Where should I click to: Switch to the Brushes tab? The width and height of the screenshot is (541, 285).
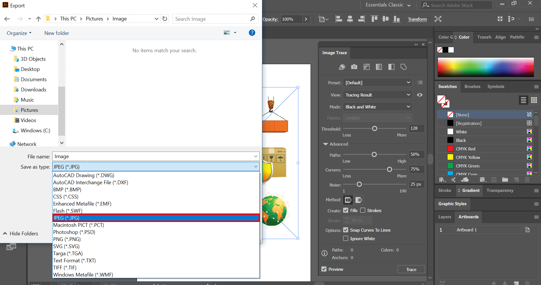tap(472, 87)
